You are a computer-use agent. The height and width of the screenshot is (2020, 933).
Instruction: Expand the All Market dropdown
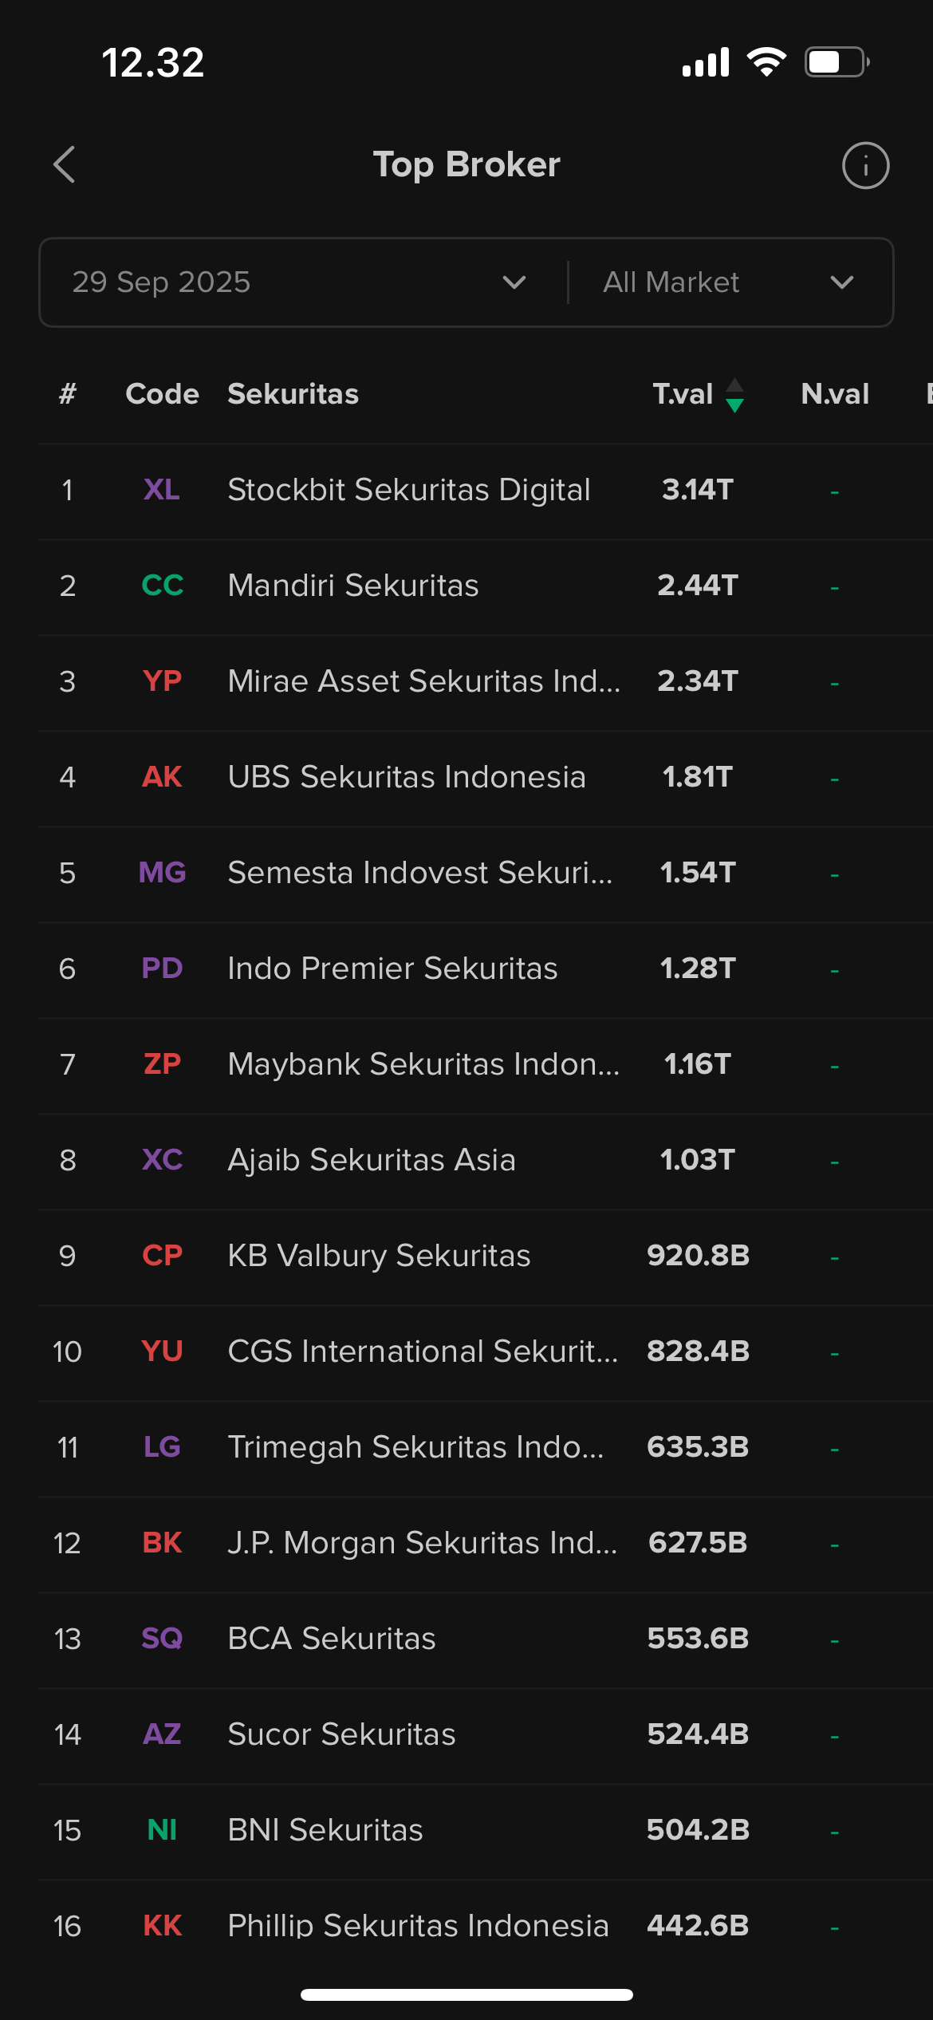(x=727, y=282)
